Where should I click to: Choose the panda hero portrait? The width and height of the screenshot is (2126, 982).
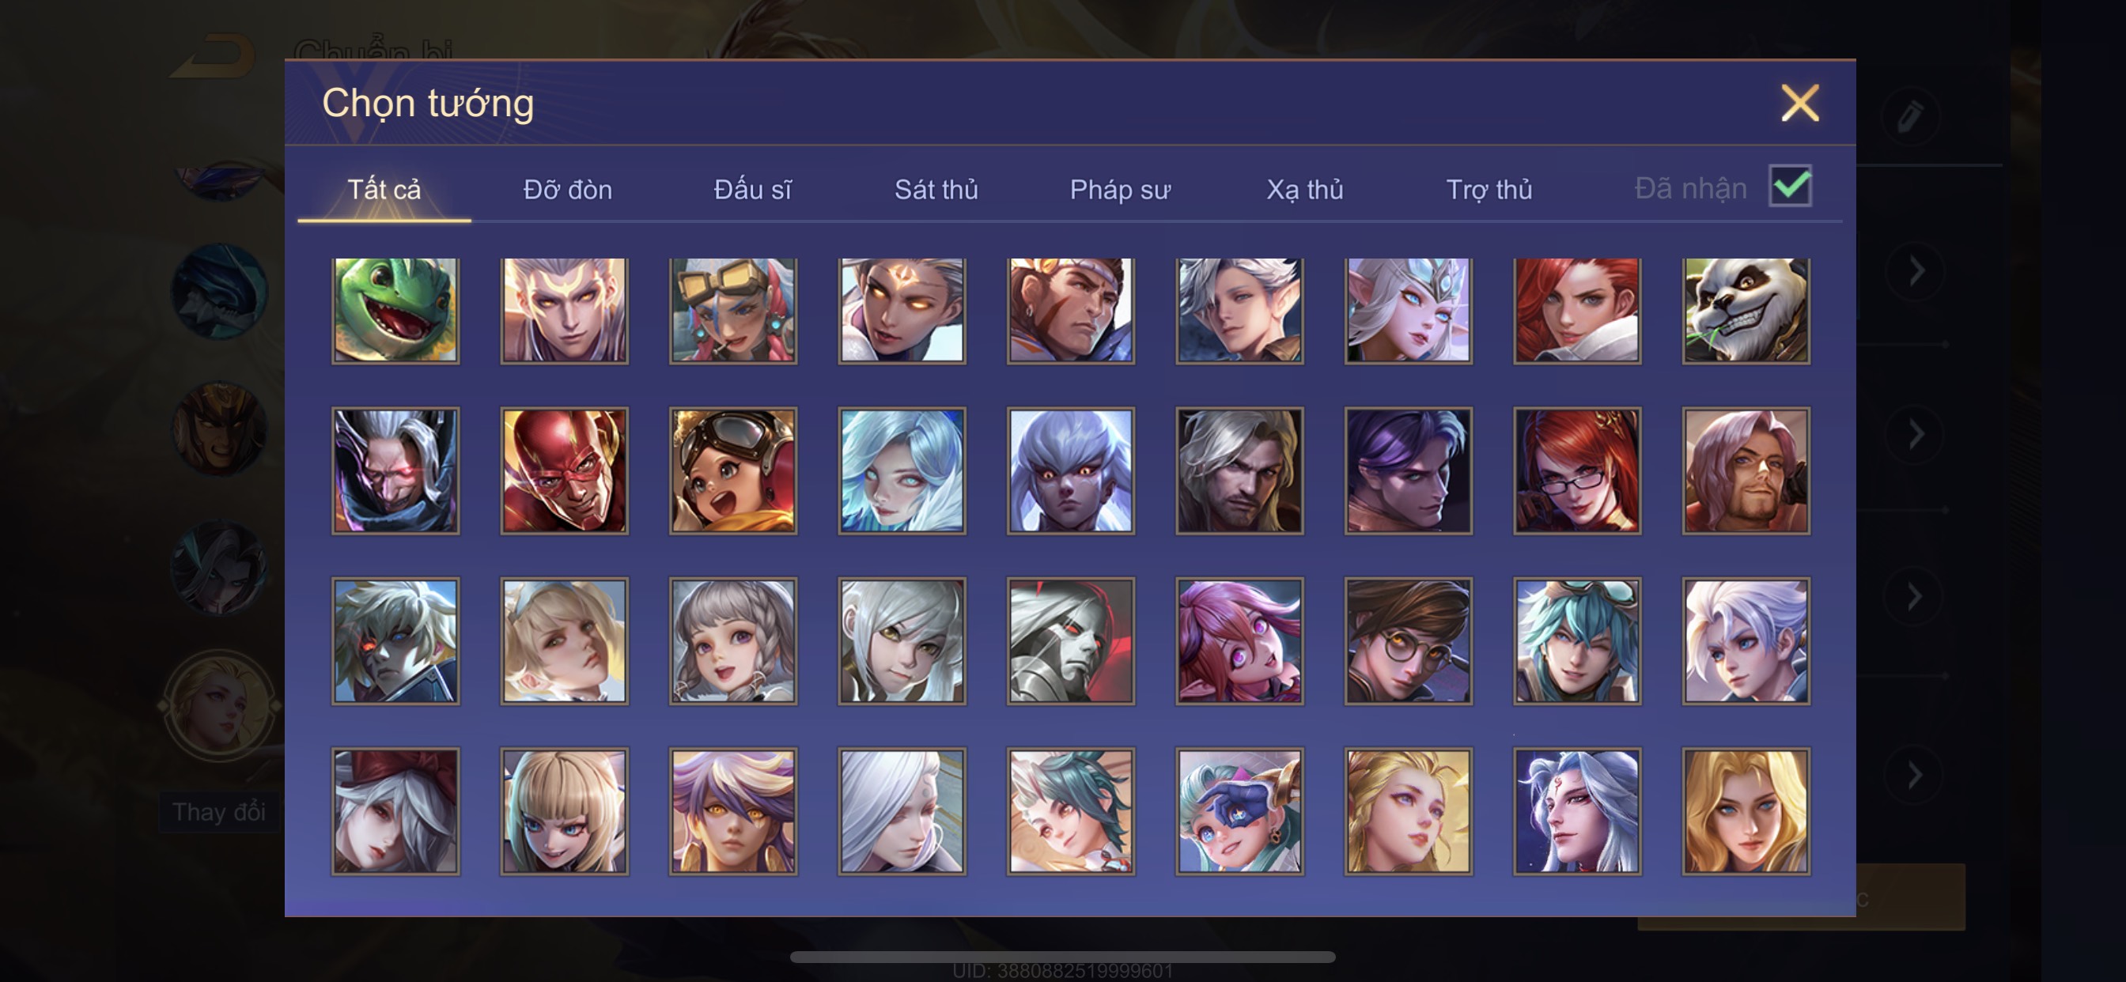[1746, 310]
